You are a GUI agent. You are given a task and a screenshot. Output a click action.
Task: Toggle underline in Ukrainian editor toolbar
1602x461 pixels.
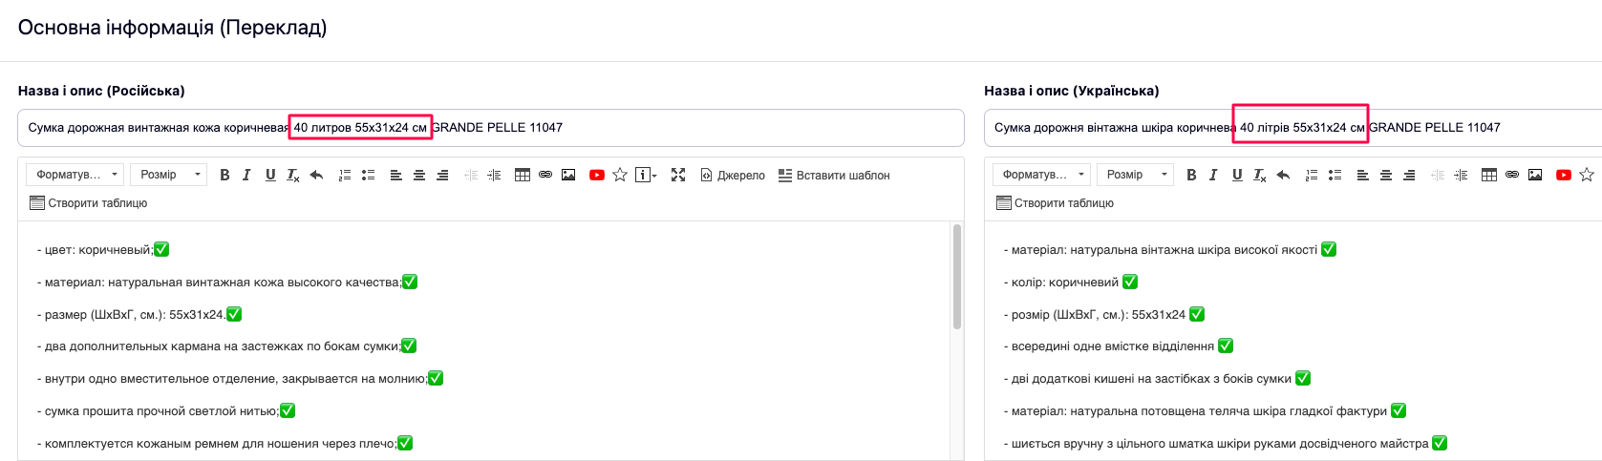click(x=1237, y=175)
